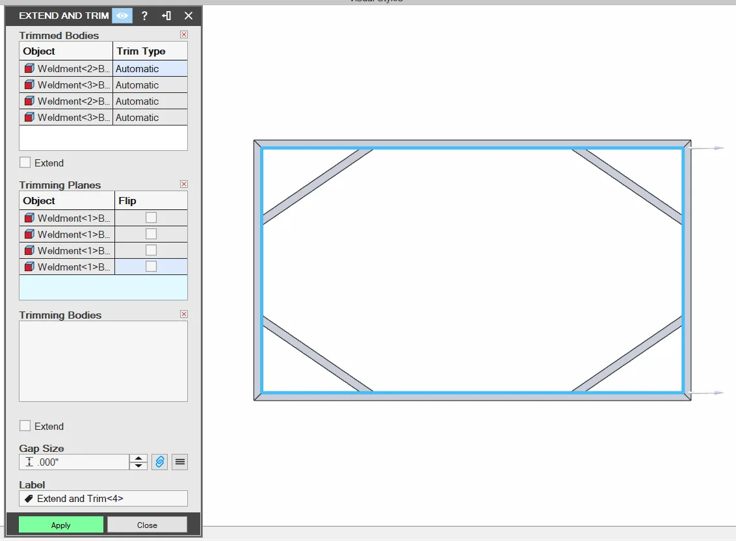Click the Close button
736x541 pixels.
tap(147, 525)
